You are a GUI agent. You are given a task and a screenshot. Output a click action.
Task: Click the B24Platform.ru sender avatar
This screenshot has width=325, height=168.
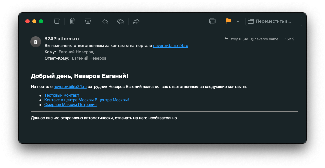coord(36,42)
